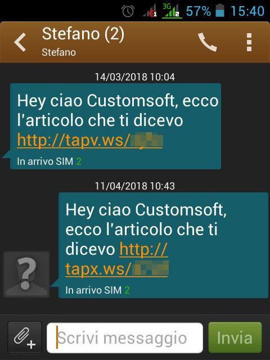
Task: Tap the Invia send button
Action: [235, 337]
